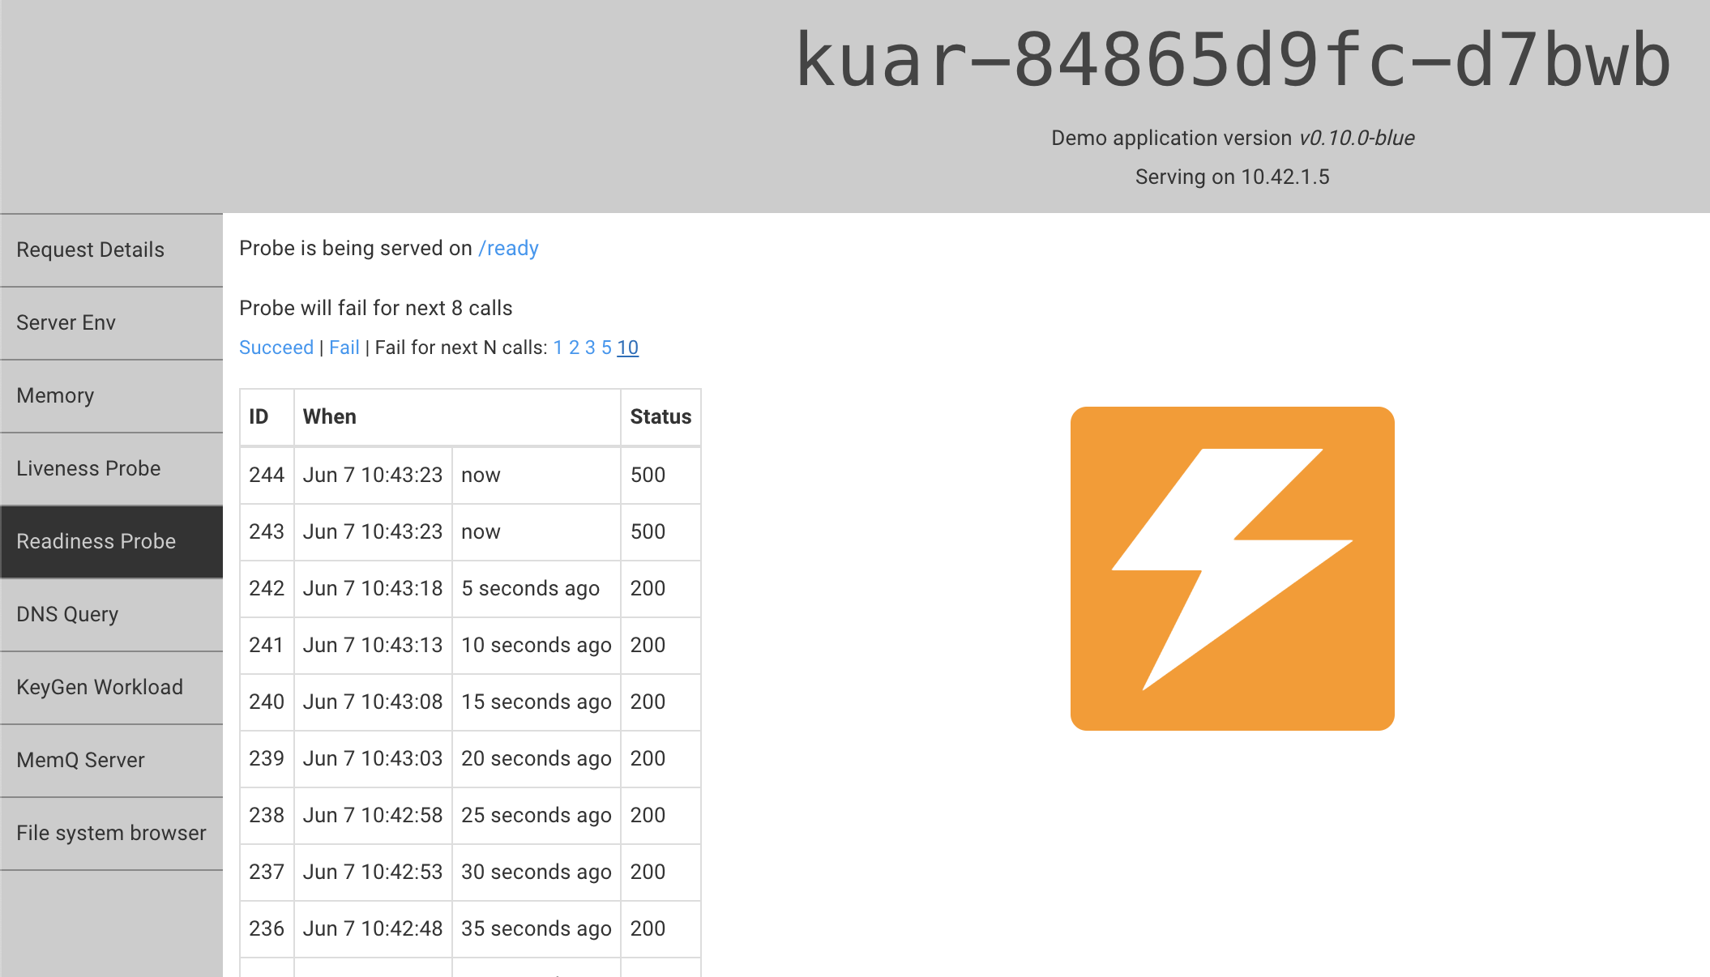Open the File system browser
The width and height of the screenshot is (1710, 977).
click(112, 833)
